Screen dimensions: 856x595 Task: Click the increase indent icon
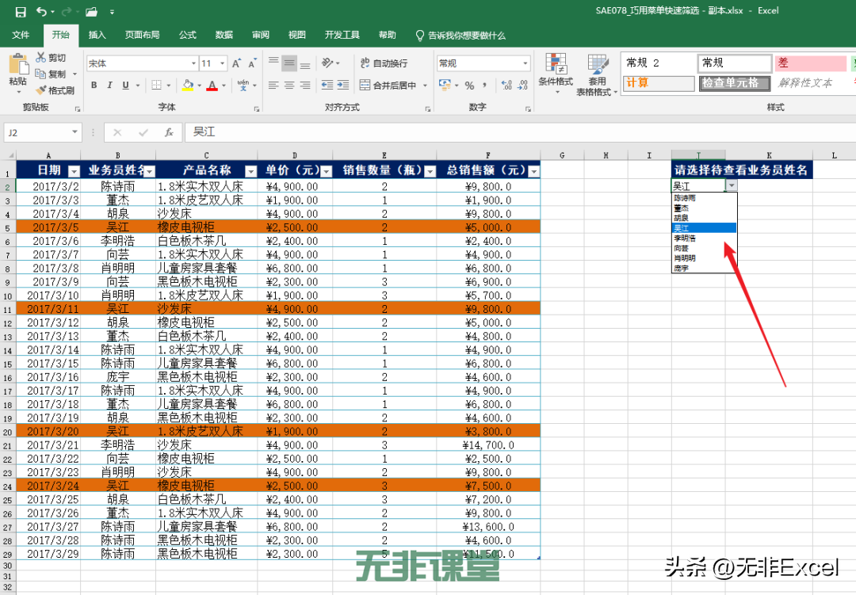pyautogui.click(x=343, y=85)
